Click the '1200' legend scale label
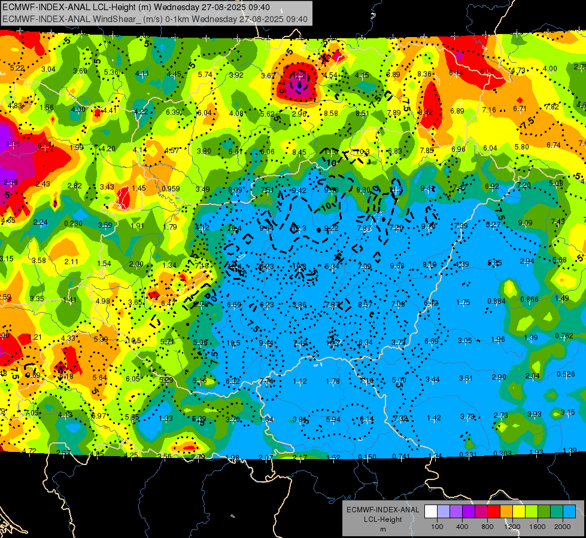 click(512, 527)
